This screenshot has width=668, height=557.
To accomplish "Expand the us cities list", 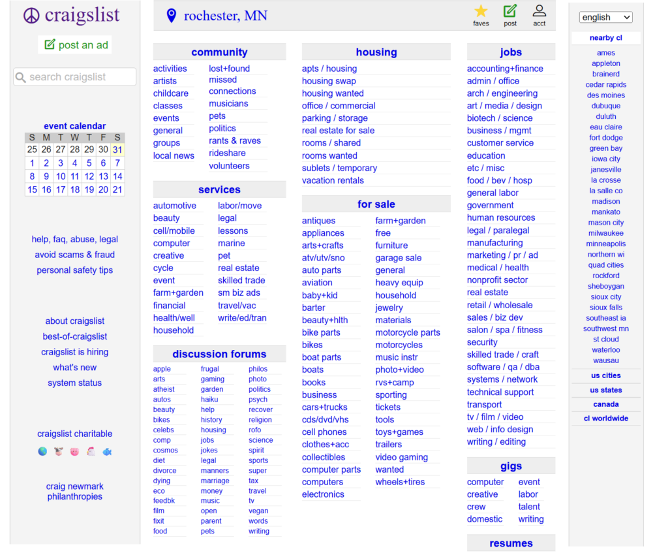I will [x=605, y=375].
